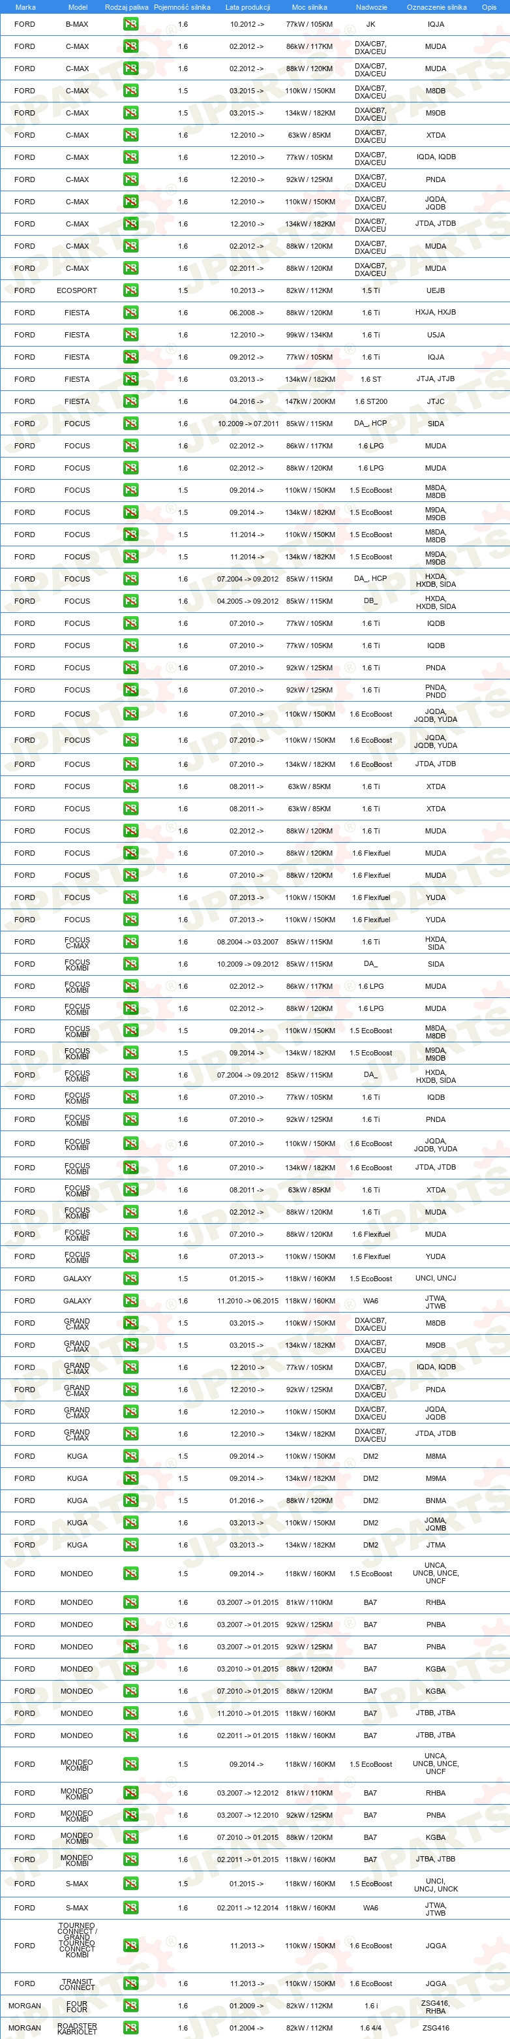Image resolution: width=510 pixels, height=2039 pixels.
Task: Select engine code UEJB
Action: (436, 290)
